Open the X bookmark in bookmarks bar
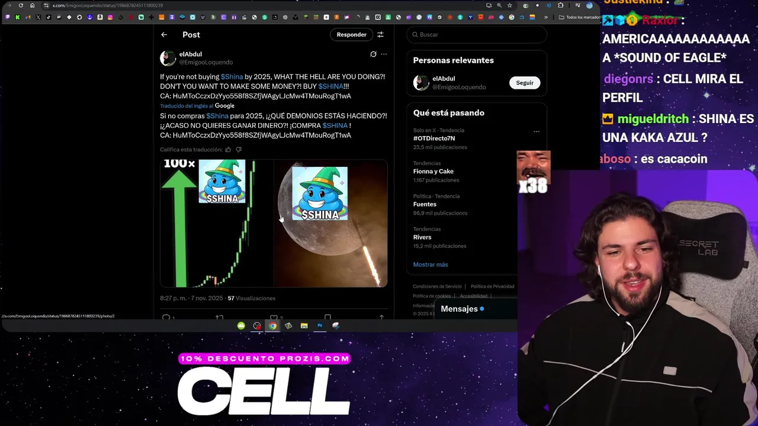Image resolution: width=758 pixels, height=426 pixels. click(38, 17)
